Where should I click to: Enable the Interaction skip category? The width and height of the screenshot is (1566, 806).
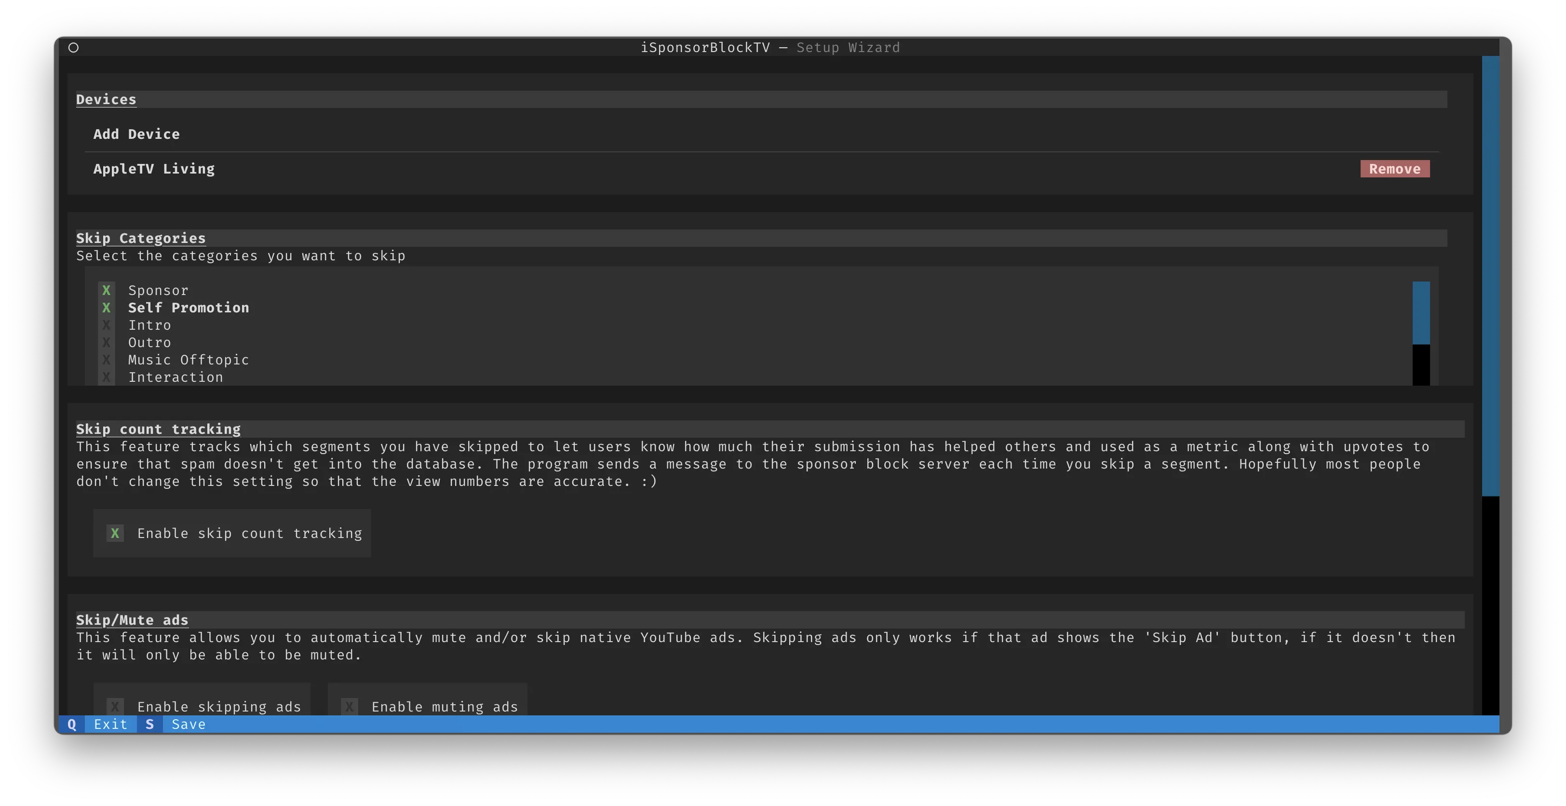(x=107, y=377)
